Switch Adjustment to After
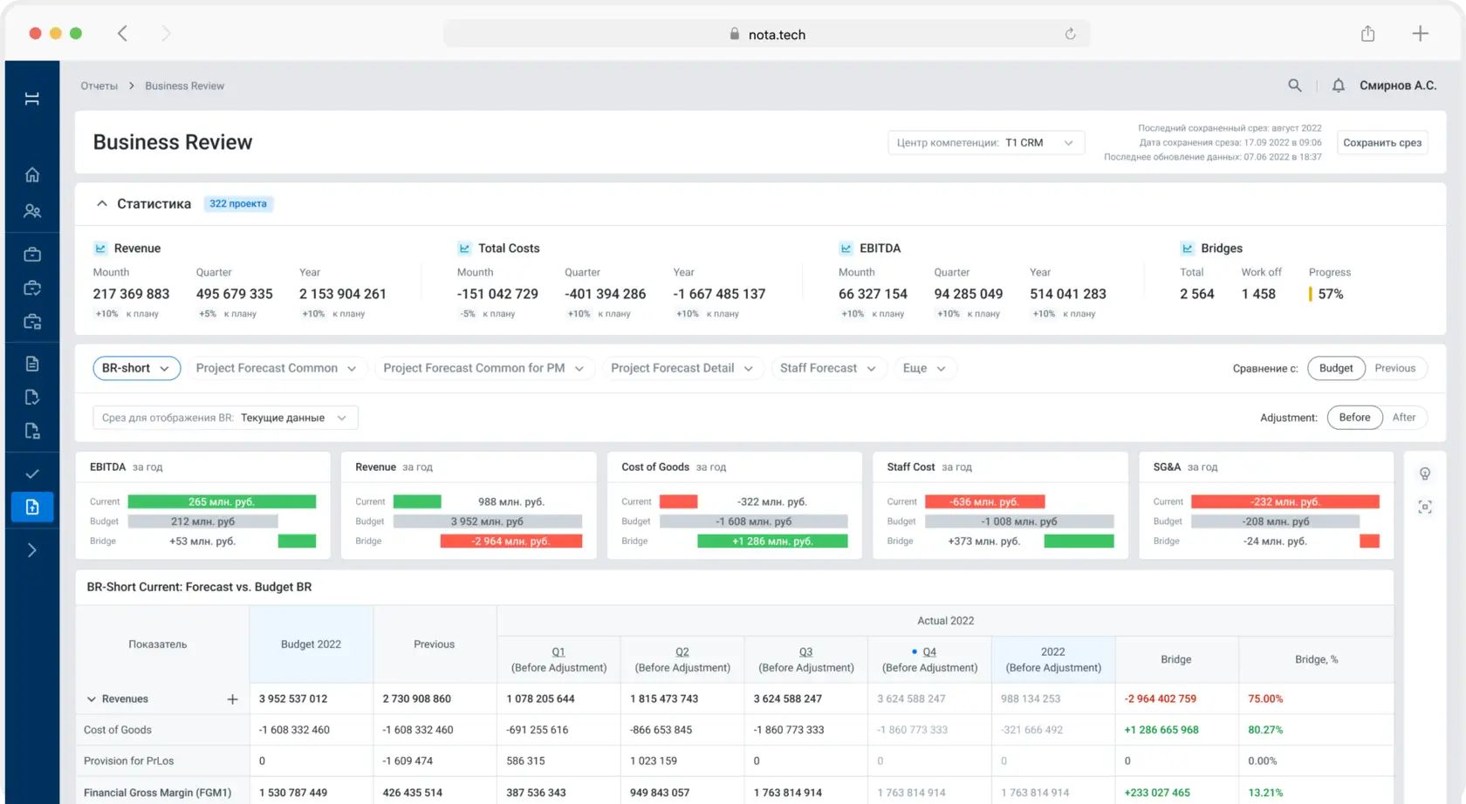This screenshot has height=804, width=1466. pyautogui.click(x=1403, y=418)
